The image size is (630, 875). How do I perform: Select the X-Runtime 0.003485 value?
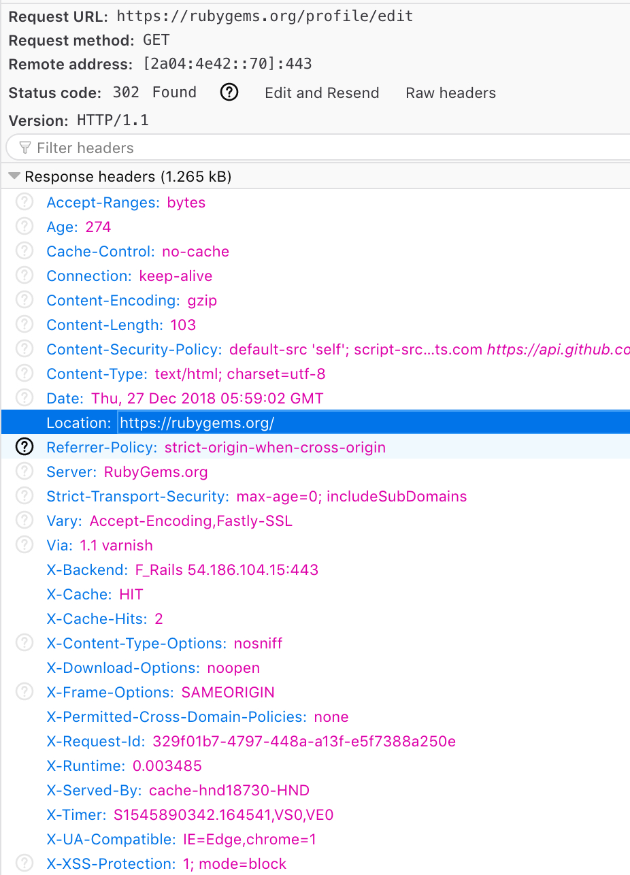click(x=167, y=766)
